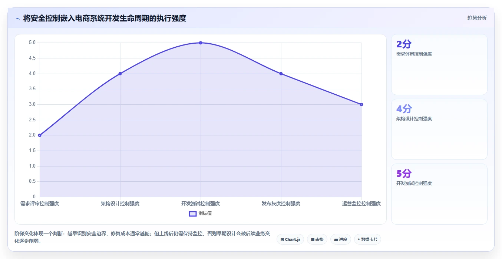
Task: Click y-axis tick label 2.5
Action: tap(32, 120)
